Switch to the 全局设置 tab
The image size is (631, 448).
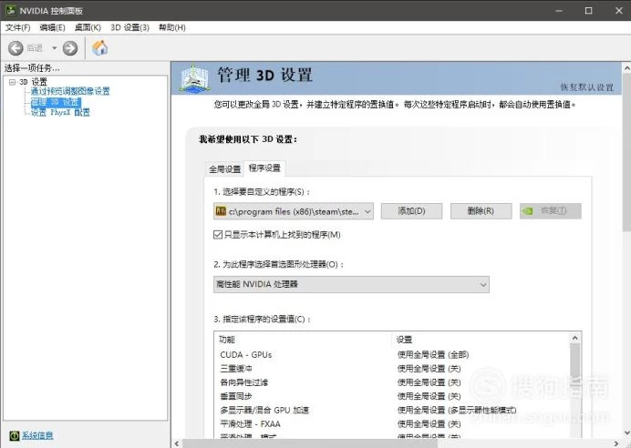[224, 169]
